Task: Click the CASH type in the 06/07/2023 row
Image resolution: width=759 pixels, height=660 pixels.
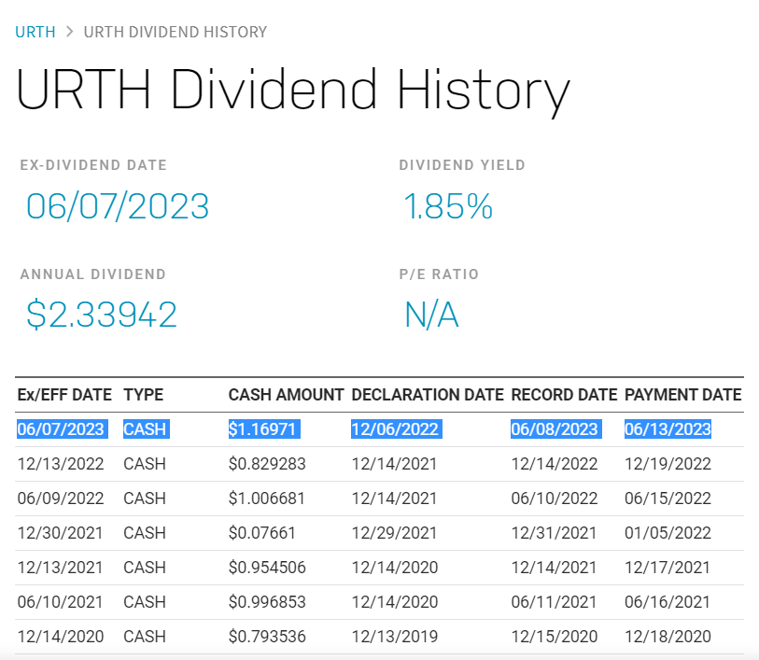Action: pyautogui.click(x=147, y=429)
